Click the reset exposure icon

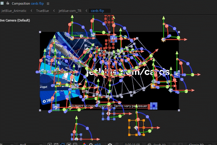pyautogui.click(x=91, y=144)
